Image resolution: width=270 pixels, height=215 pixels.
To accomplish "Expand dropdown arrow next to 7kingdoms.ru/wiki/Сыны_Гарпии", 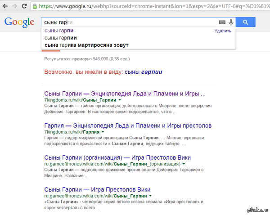I will coord(120,100).
